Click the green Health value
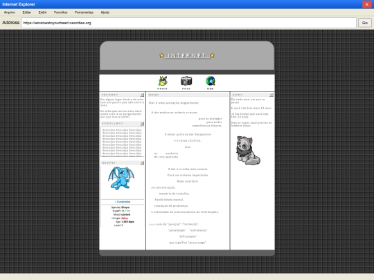The width and height of the screenshot is (374, 280). click(x=125, y=211)
